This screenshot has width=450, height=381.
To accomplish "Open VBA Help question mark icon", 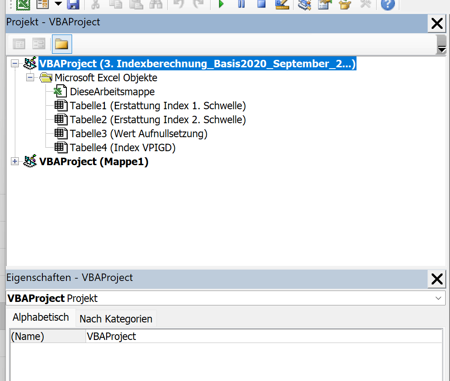I will (388, 4).
